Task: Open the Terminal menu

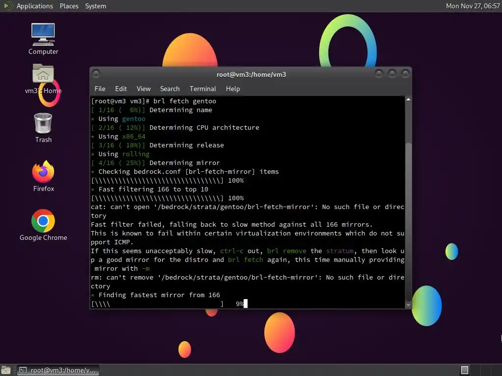Action: pos(202,89)
